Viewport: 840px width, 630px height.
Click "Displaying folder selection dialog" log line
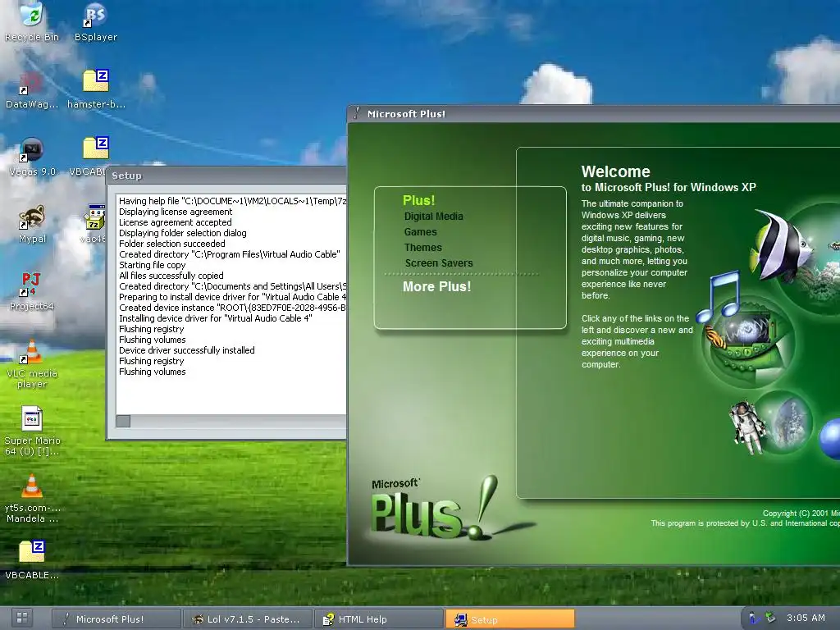coord(183,233)
